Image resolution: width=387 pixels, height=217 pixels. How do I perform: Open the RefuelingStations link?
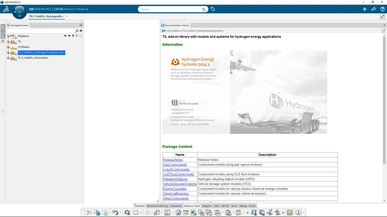point(175,179)
